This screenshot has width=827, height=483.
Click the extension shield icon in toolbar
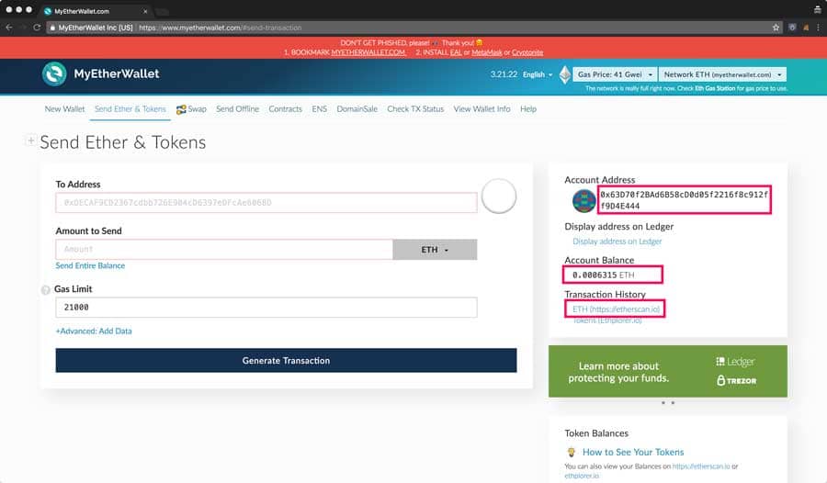coord(792,28)
